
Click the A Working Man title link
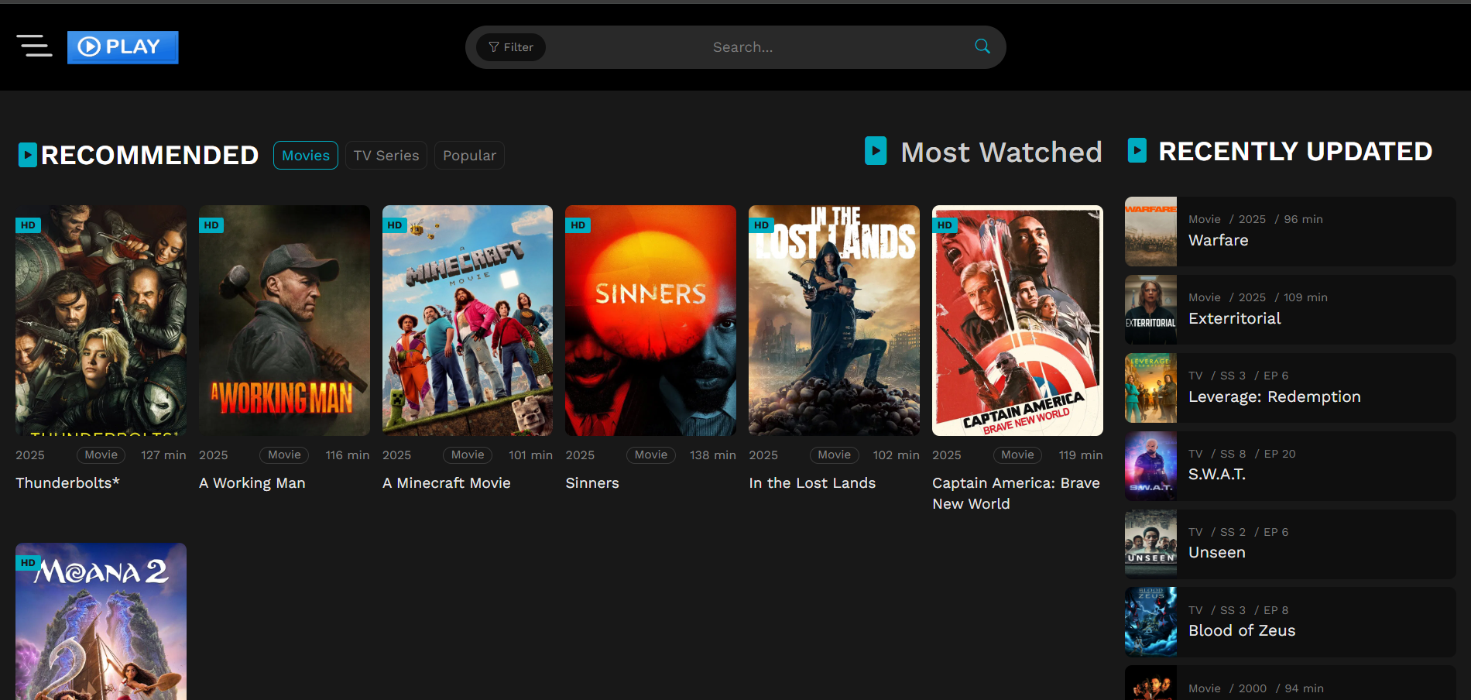point(252,482)
